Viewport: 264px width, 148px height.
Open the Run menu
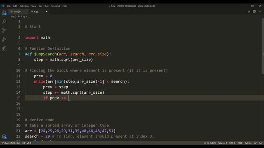(47, 6)
